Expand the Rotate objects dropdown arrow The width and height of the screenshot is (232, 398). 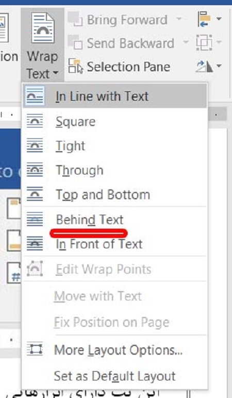point(219,66)
